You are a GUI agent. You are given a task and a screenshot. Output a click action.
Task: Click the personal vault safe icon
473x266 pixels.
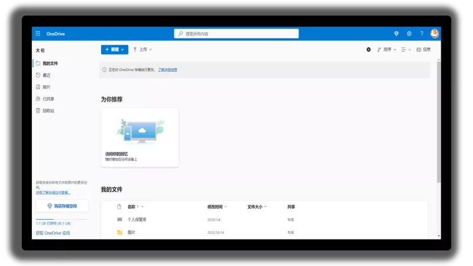[x=119, y=219]
